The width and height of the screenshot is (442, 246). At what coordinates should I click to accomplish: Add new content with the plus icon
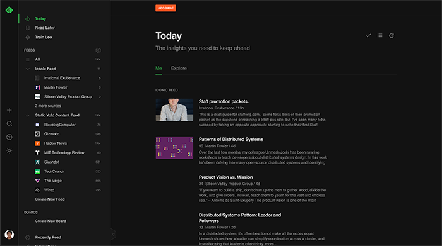[9, 110]
